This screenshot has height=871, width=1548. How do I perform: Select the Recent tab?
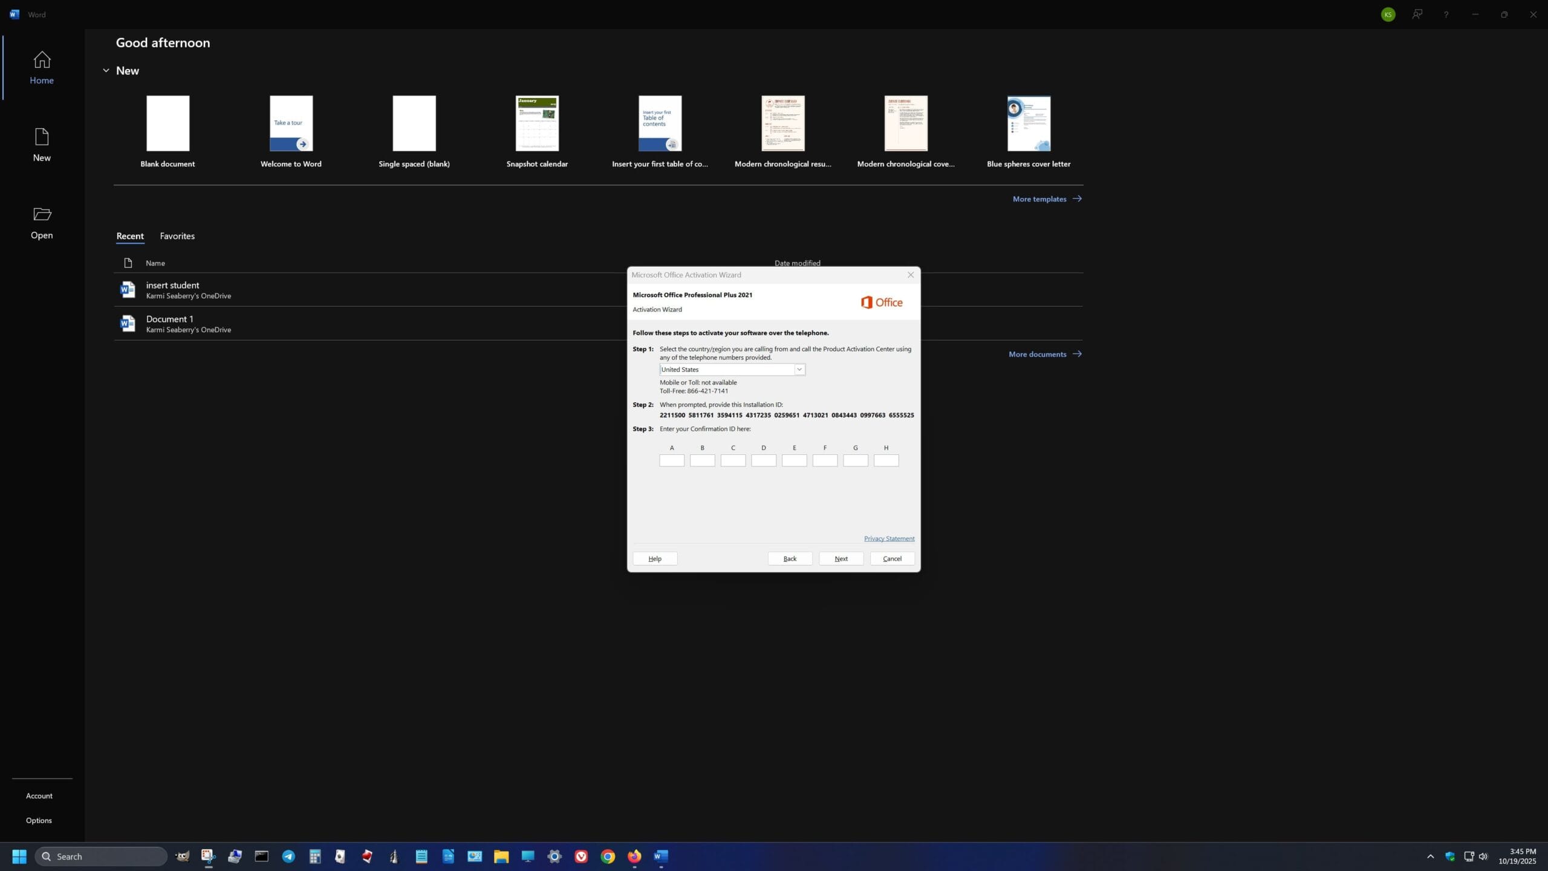[130, 236]
